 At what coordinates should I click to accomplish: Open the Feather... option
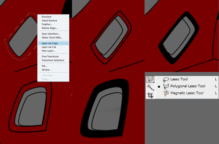53,24
